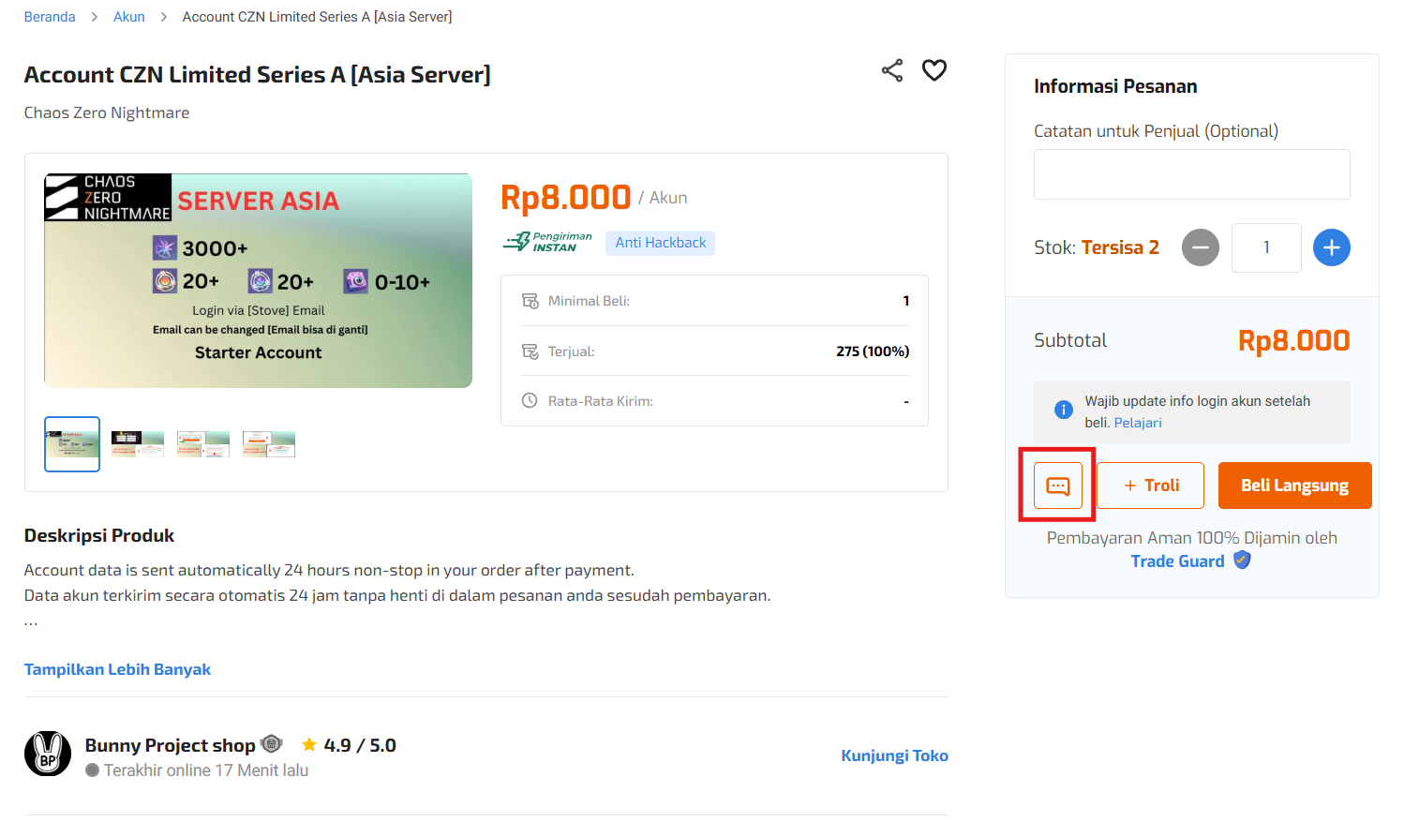Image resolution: width=1404 pixels, height=822 pixels.
Task: Visit store via Kunjungi Toko
Action: (x=894, y=755)
